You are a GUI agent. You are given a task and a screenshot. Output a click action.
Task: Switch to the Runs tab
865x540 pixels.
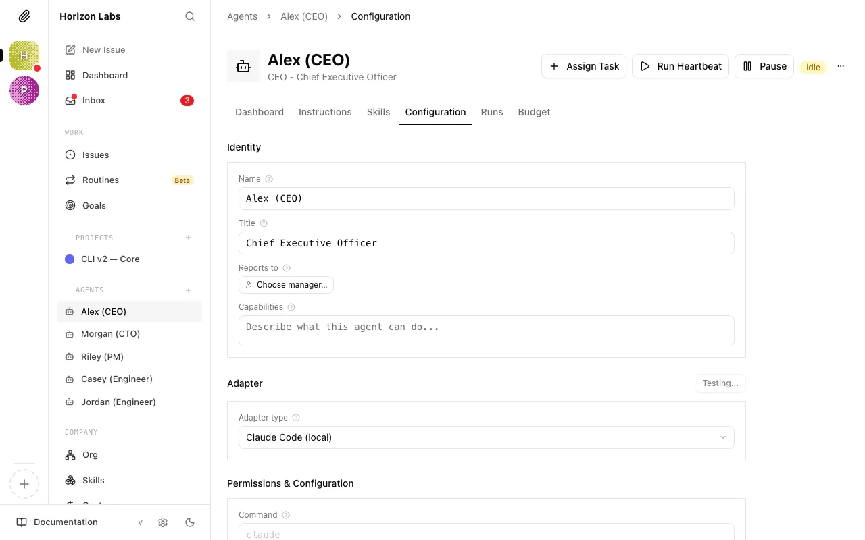coord(492,112)
